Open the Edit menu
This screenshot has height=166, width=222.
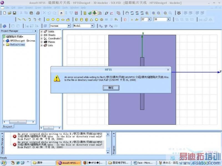pos(13,8)
